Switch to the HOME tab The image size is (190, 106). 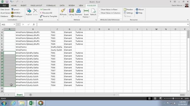[x=14, y=6]
